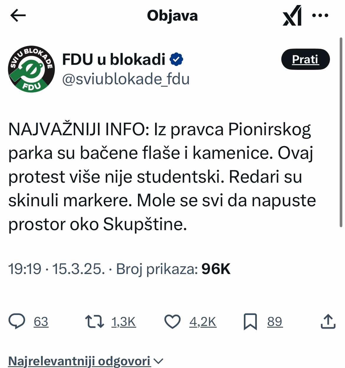Repost the post with the retweet icon
This screenshot has height=368, width=345.
[x=94, y=321]
